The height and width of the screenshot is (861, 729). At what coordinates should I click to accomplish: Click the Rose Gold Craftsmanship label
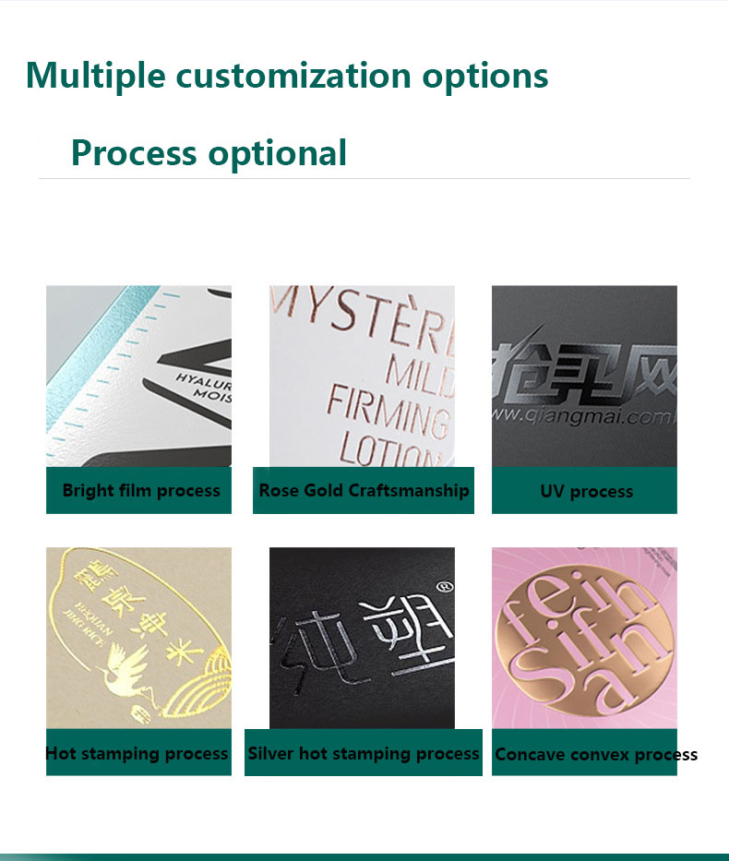[364, 490]
